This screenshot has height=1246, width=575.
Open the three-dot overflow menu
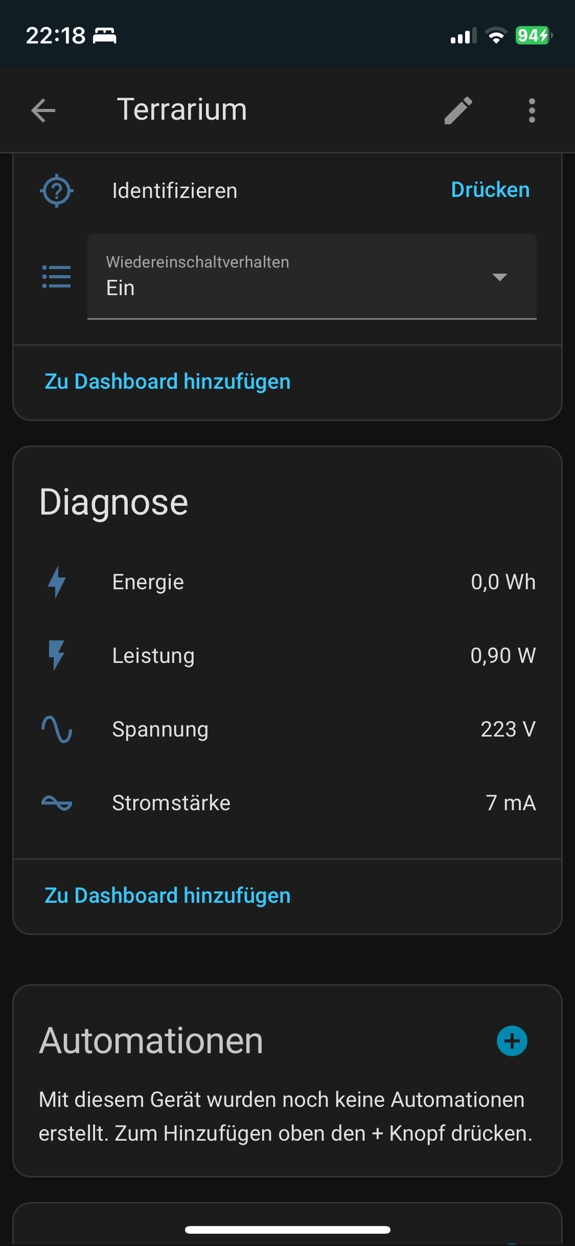532,110
